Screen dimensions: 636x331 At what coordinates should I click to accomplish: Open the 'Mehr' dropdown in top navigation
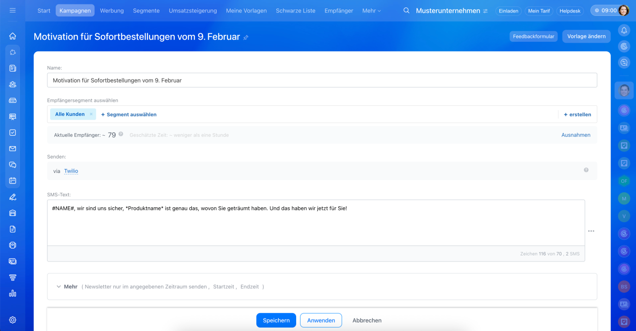tap(371, 10)
